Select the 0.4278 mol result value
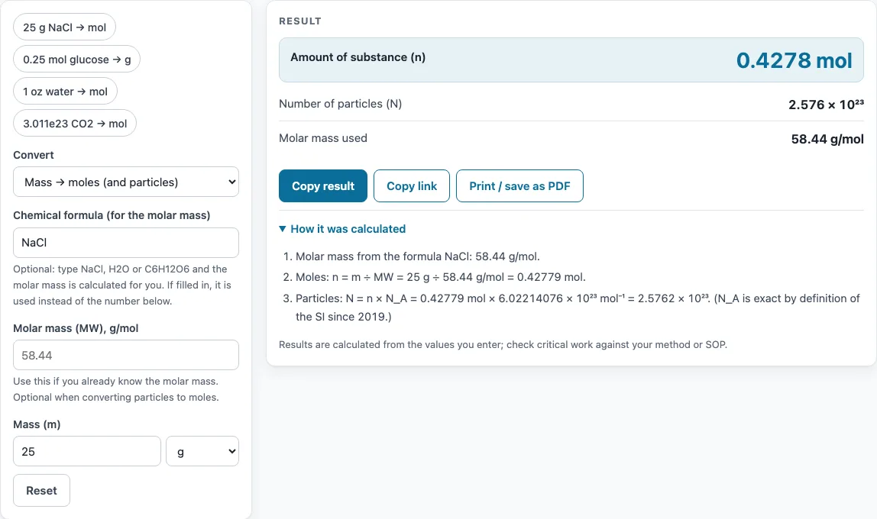 [794, 60]
